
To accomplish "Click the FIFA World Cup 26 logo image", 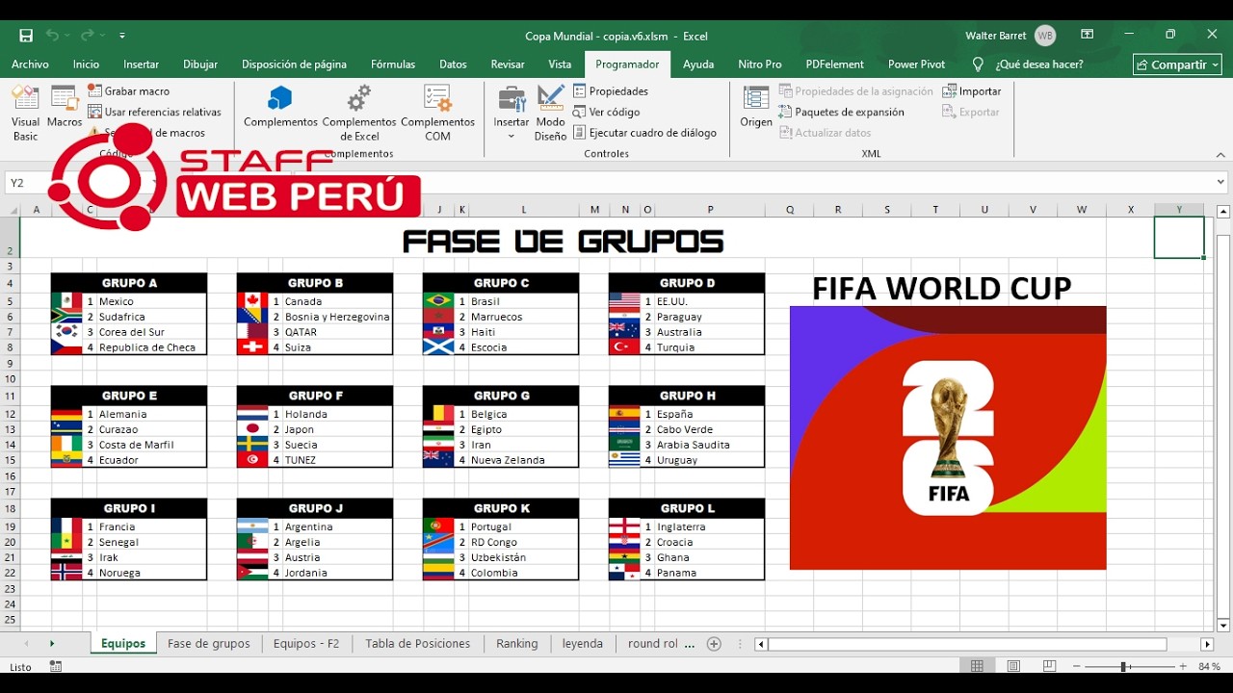I will point(948,438).
